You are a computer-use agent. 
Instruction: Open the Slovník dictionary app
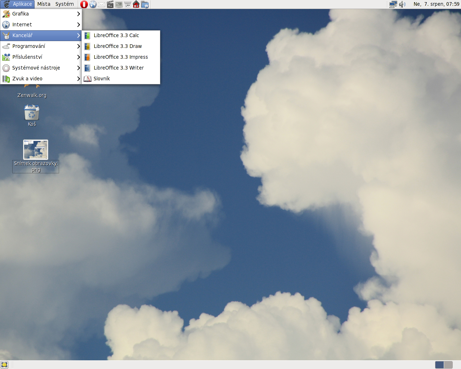pos(121,79)
